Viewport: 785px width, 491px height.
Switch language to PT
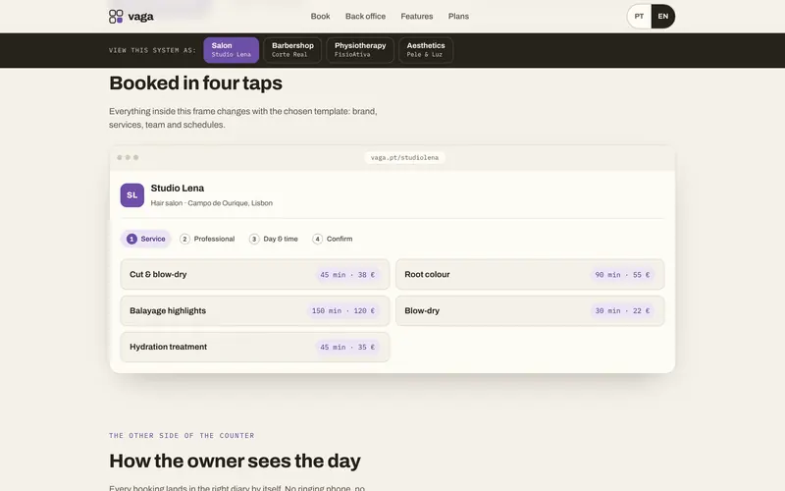tap(639, 17)
